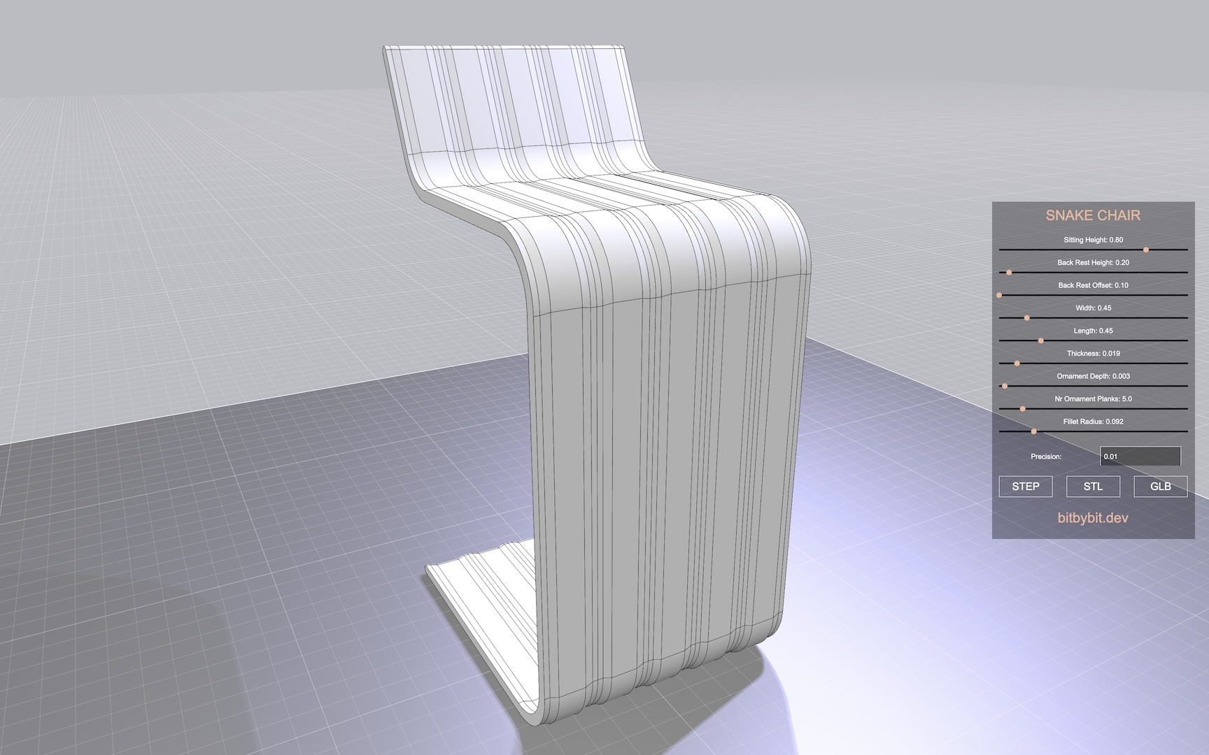Click the 'Width: 0.45' label
The image size is (1209, 755).
pyautogui.click(x=1094, y=308)
